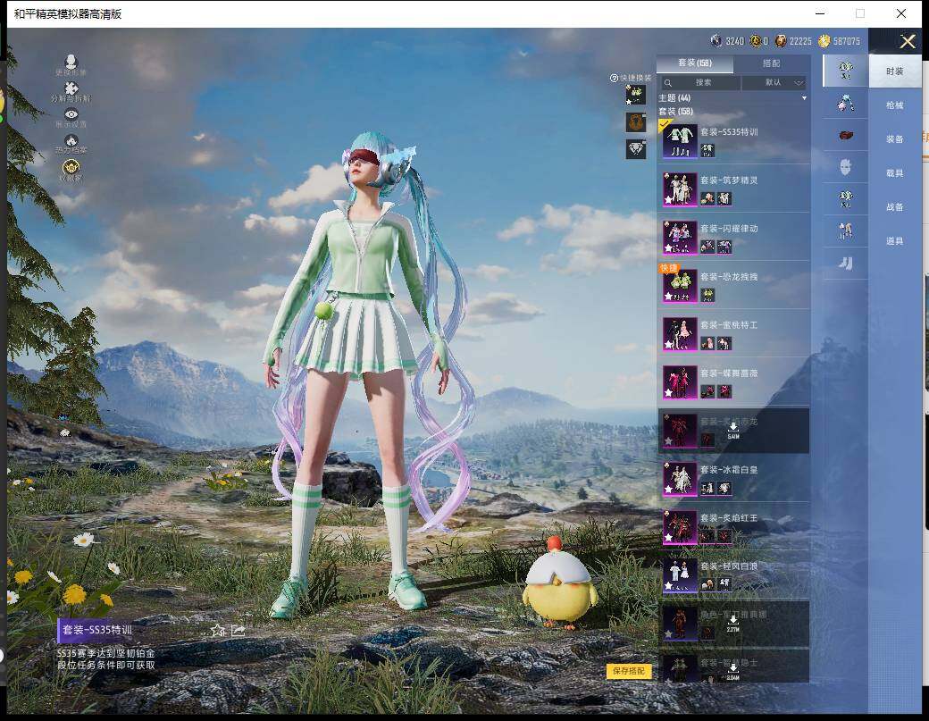Favorite the outfit with the star icon
This screenshot has width=929, height=721.
218,630
